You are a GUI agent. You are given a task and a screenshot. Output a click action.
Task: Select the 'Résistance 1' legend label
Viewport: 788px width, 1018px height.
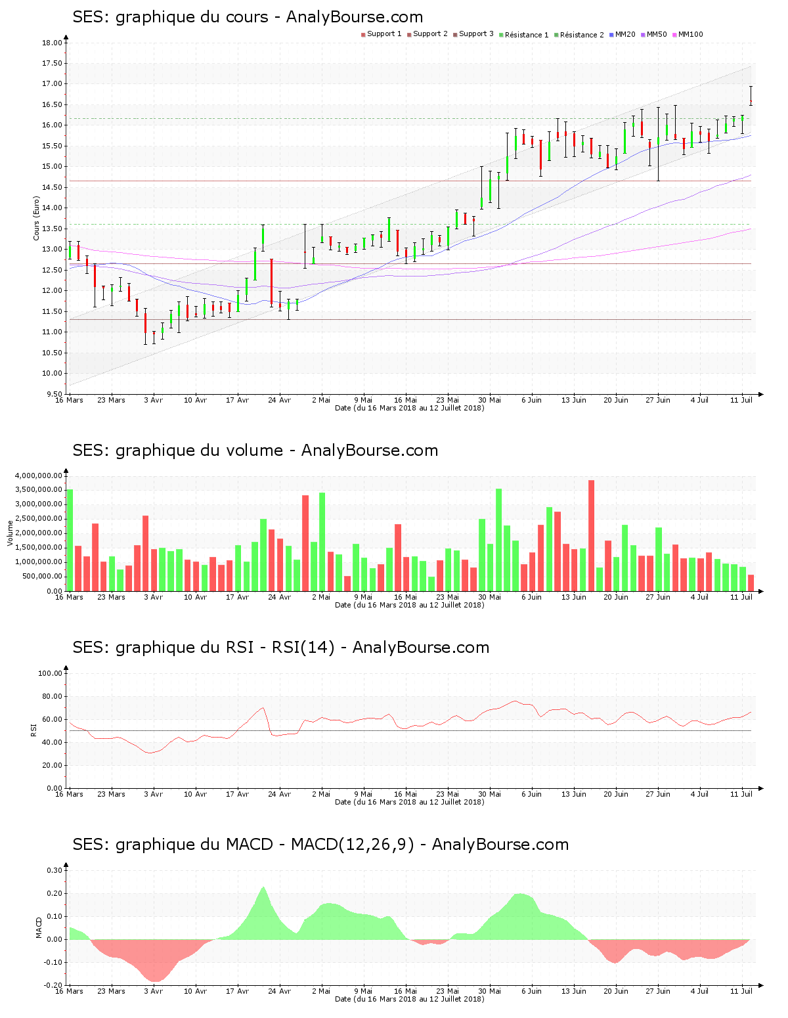coord(527,35)
